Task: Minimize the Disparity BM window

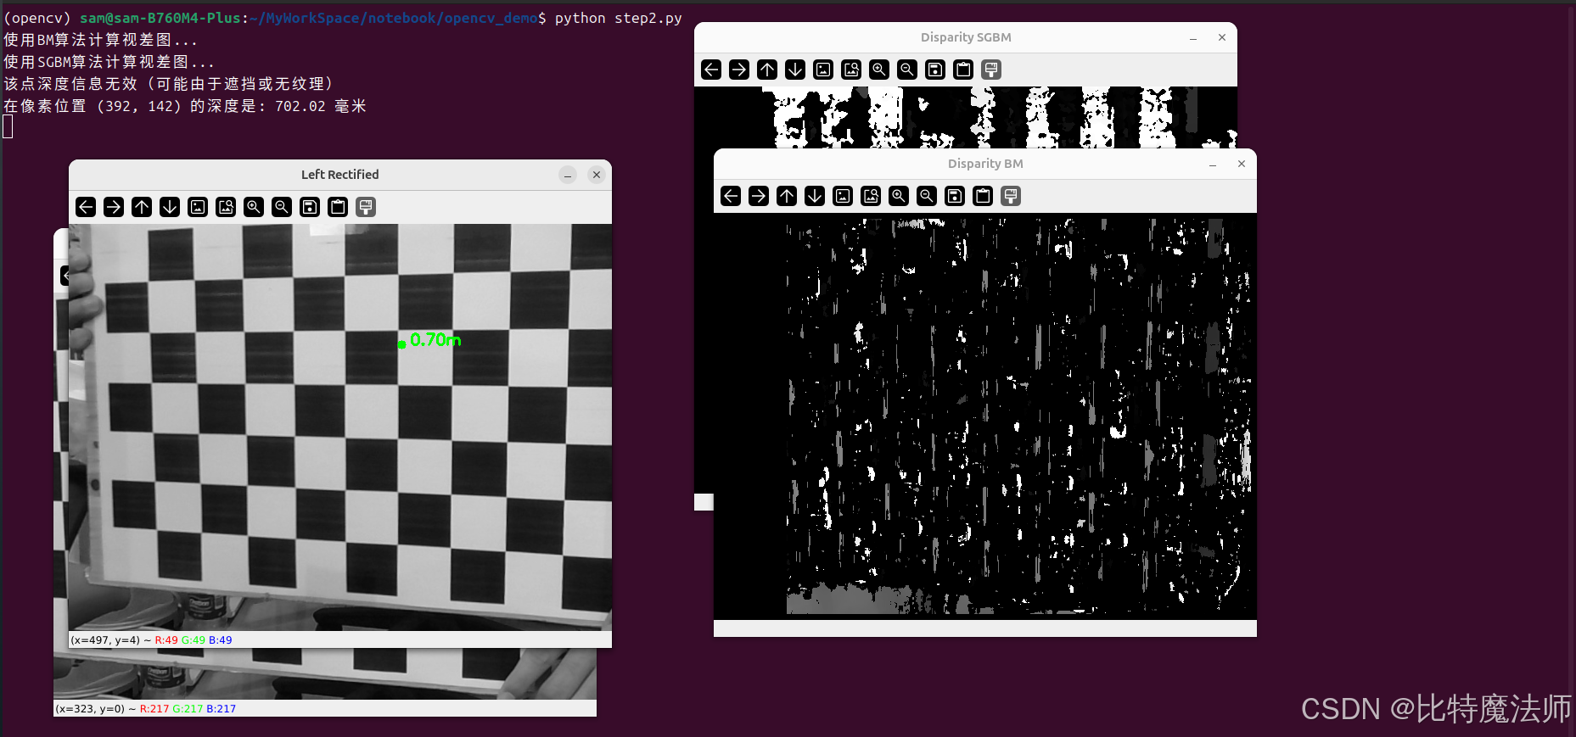Action: coord(1213,165)
